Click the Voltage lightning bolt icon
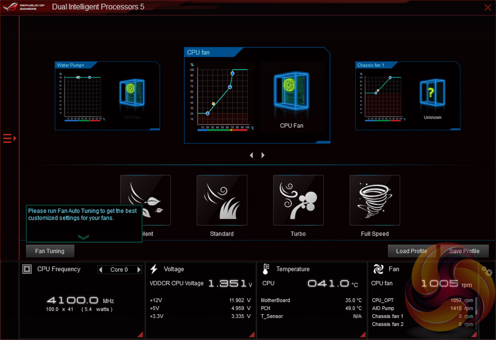Image resolution: width=496 pixels, height=340 pixels. click(154, 269)
